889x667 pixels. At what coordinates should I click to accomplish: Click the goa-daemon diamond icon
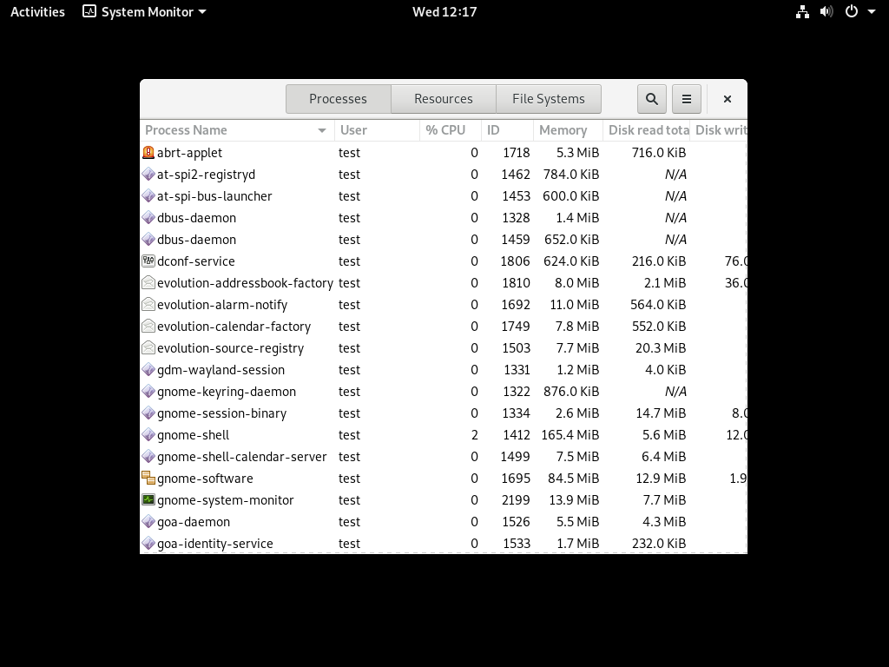point(148,522)
